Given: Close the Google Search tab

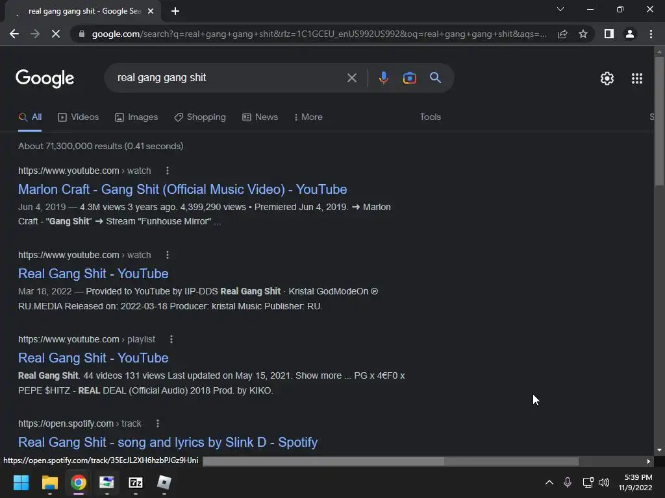Looking at the screenshot, I should [x=151, y=11].
